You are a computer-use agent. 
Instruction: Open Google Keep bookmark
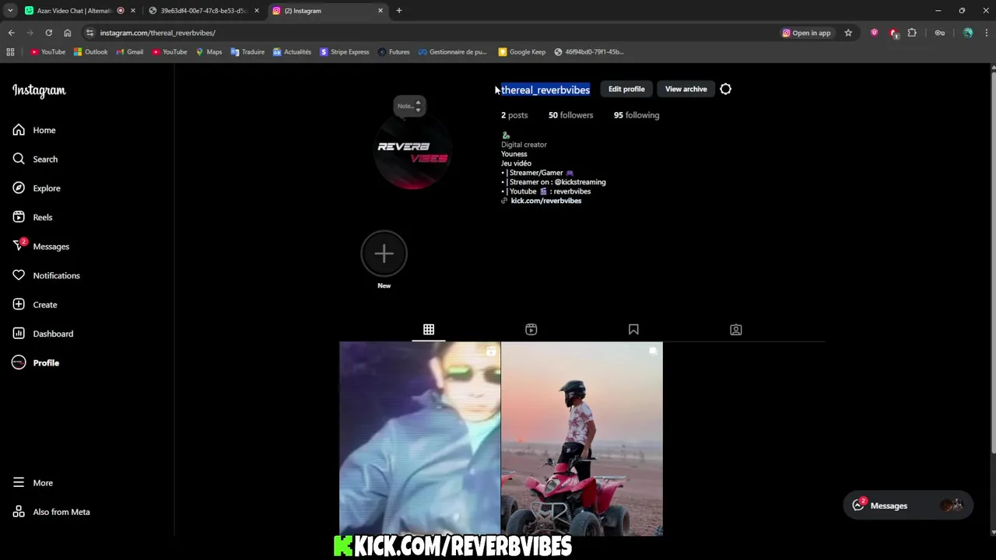coord(521,52)
